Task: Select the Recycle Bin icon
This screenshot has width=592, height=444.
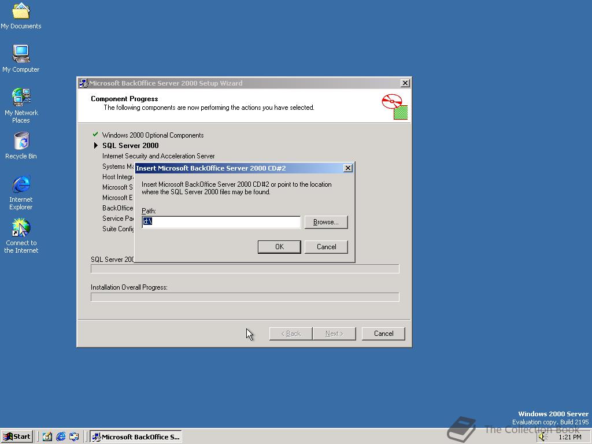Action: pyautogui.click(x=21, y=146)
